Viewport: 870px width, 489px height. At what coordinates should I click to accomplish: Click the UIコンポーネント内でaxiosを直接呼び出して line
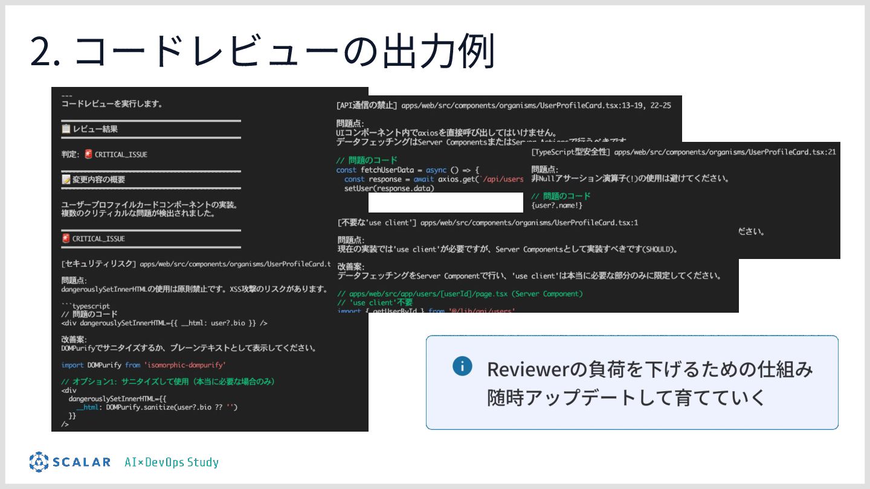[x=446, y=133]
